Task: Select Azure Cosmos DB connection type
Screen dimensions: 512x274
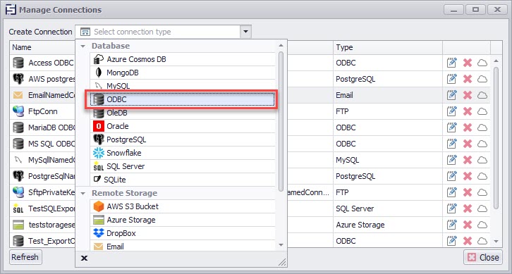Action: point(183,59)
